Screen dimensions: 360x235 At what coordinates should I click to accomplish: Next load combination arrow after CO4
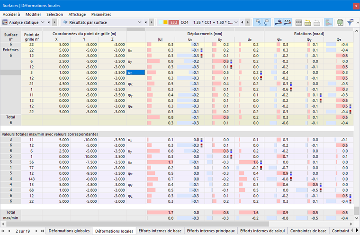coord(248,22)
